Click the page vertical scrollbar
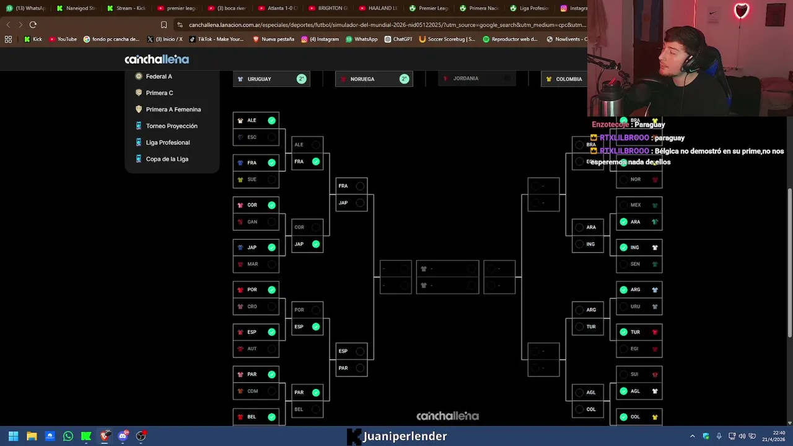 [x=789, y=263]
